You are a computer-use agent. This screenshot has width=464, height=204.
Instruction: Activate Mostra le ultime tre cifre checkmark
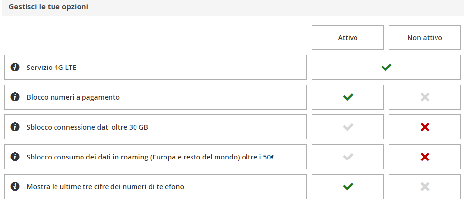(348, 186)
